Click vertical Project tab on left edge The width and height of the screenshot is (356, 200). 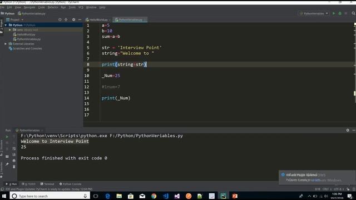[2, 27]
